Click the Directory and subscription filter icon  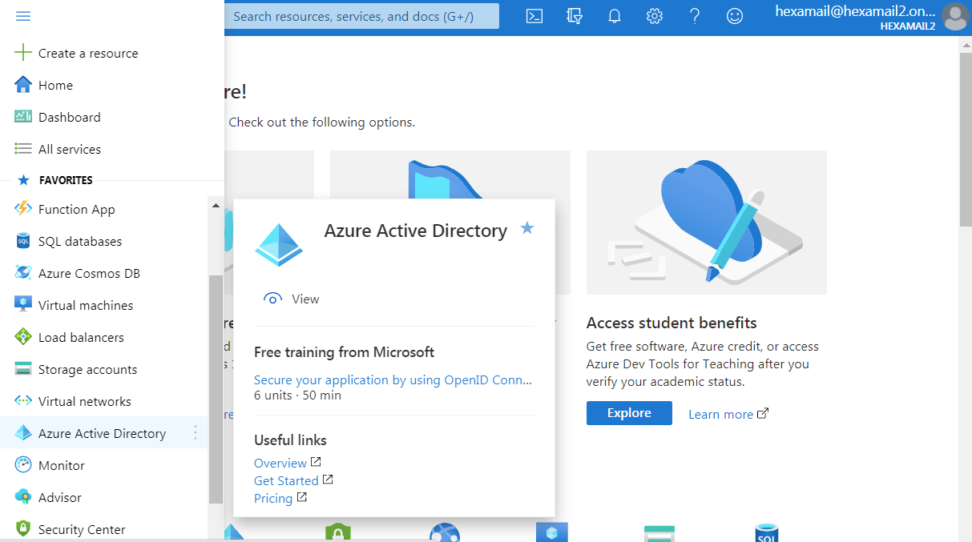[574, 16]
